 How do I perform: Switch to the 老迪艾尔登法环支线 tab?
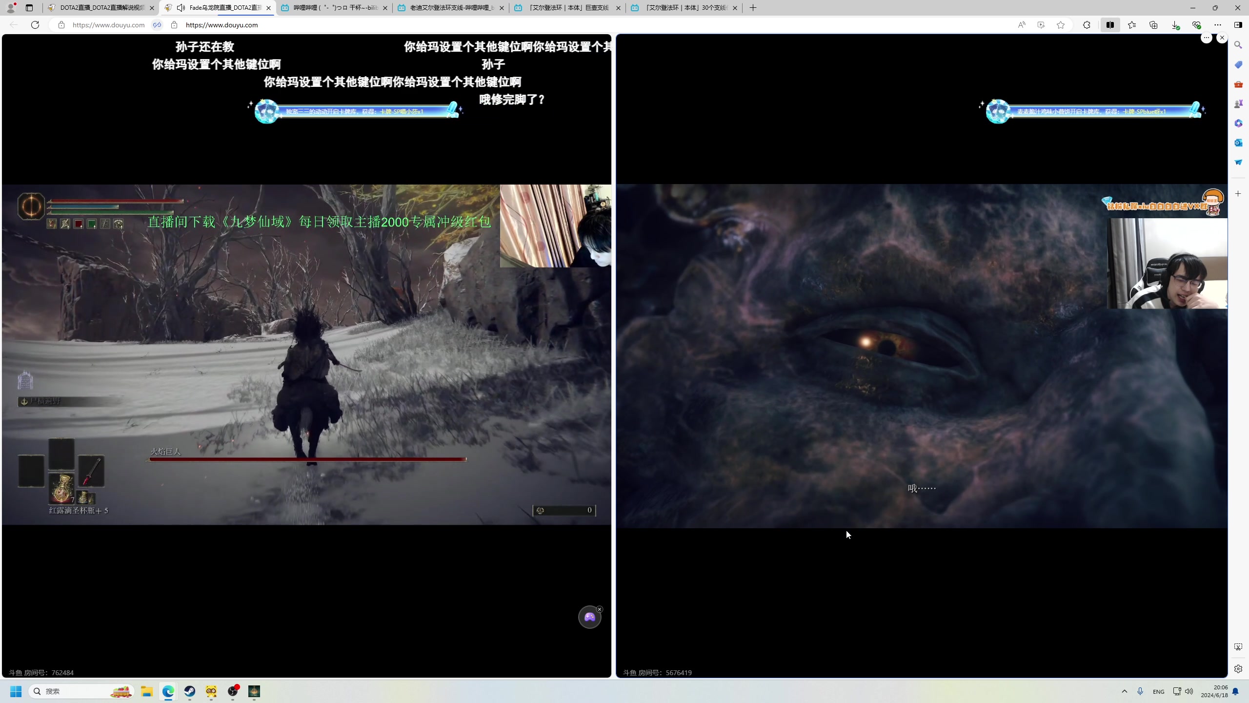coord(451,8)
